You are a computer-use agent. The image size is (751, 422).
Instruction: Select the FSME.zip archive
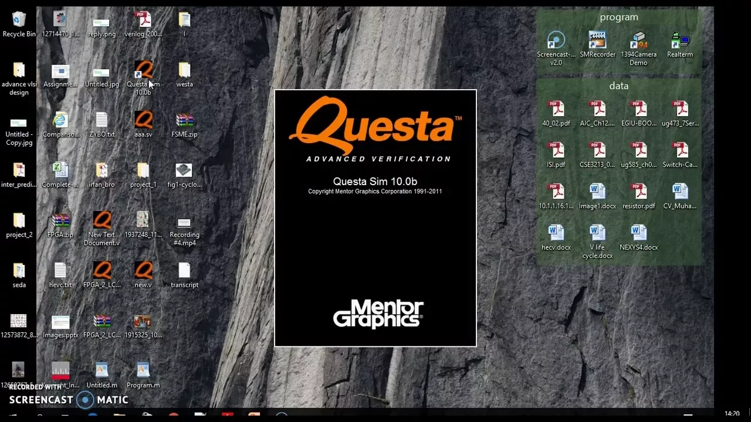[184, 125]
